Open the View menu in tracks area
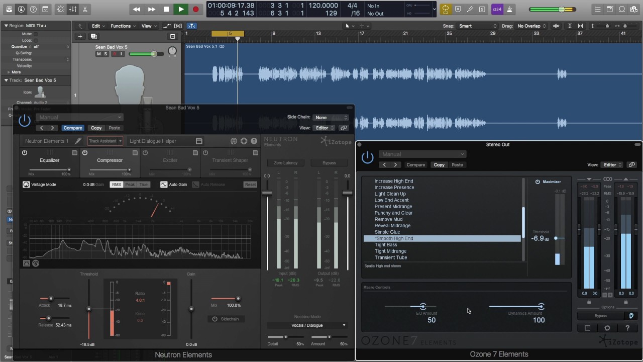This screenshot has width=643, height=362. tap(148, 26)
